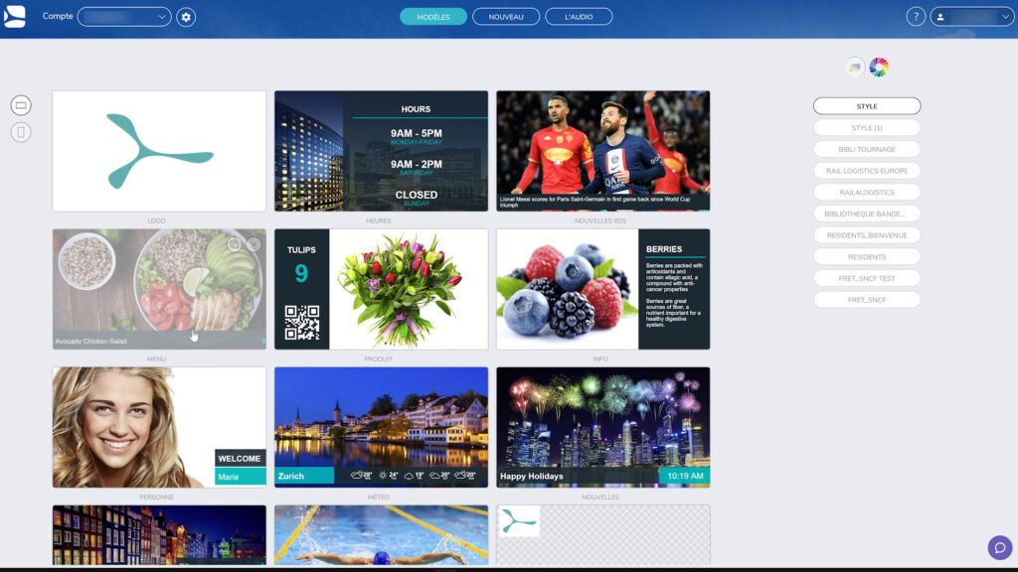
Task: Select the STYLE library button
Action: pos(867,106)
